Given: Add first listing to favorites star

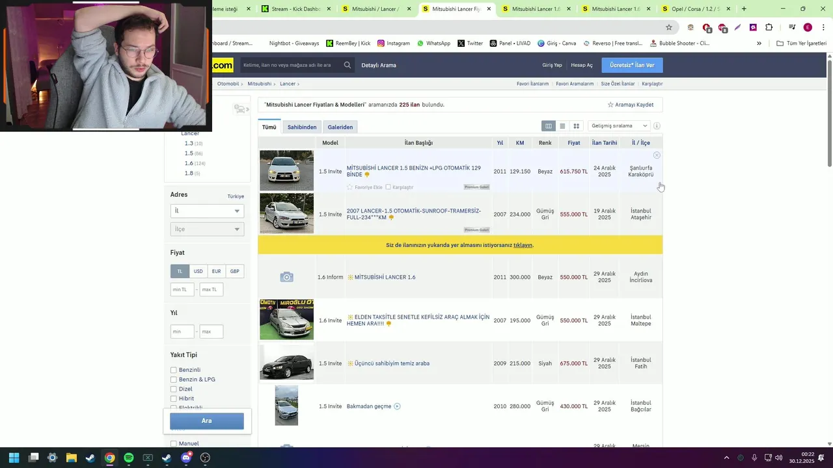Looking at the screenshot, I should pyautogui.click(x=349, y=187).
